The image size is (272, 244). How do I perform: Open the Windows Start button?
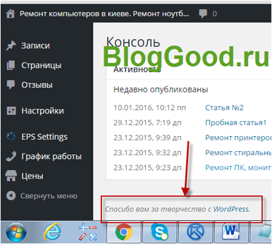16,232
